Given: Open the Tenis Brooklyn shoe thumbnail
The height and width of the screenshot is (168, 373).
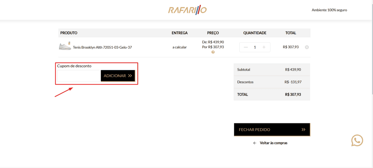Looking at the screenshot, I should 65,46.
